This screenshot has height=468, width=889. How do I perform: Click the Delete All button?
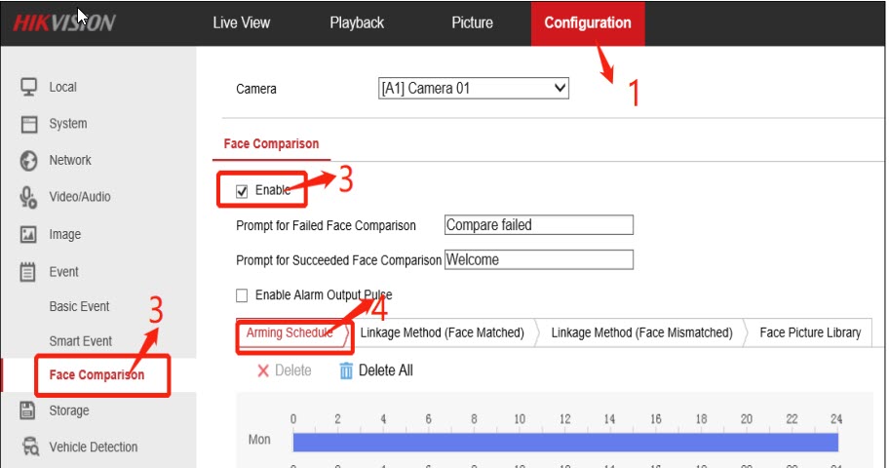pos(376,370)
